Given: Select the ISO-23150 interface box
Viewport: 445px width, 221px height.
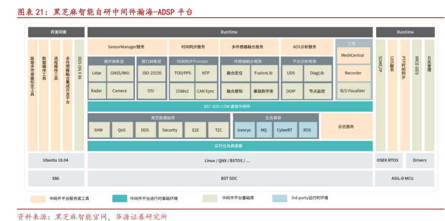Looking at the screenshot, I should point(152,73).
